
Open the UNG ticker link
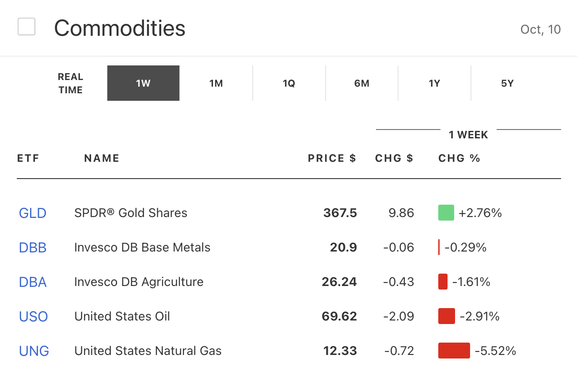click(34, 351)
